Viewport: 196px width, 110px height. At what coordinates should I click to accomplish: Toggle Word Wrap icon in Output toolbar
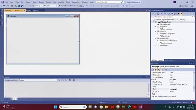(x=73, y=80)
